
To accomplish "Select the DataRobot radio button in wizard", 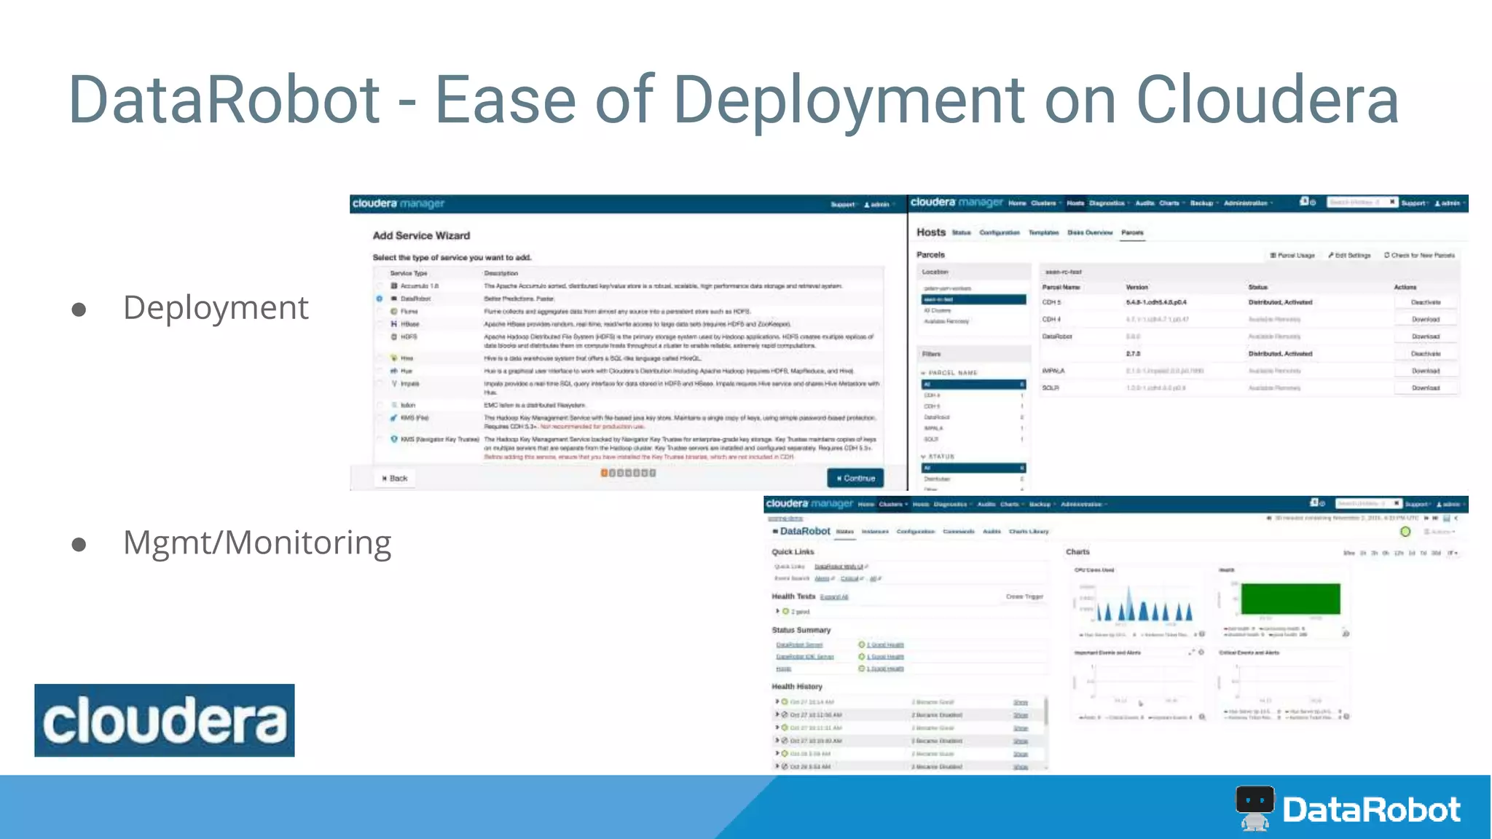I will 380,299.
